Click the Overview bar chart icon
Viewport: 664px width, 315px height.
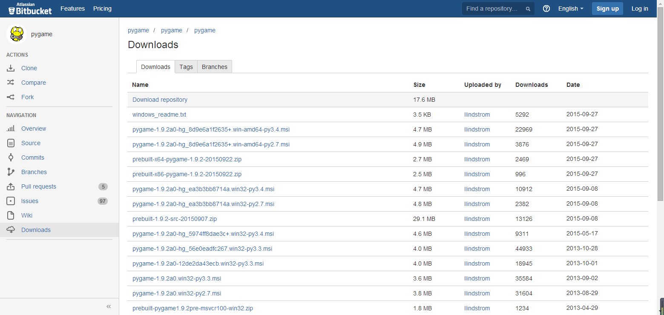pos(11,129)
